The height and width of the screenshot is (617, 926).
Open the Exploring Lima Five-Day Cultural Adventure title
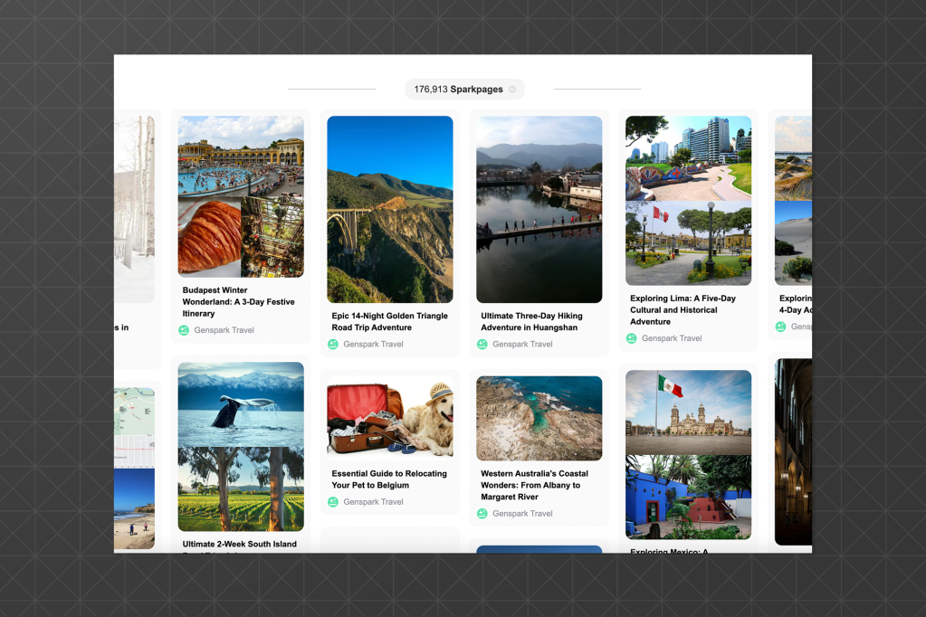(x=683, y=310)
